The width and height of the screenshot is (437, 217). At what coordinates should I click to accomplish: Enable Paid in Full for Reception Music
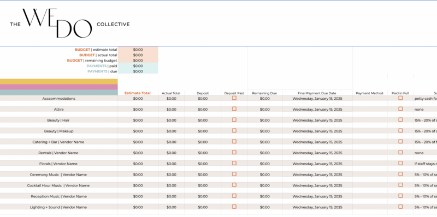pyautogui.click(x=400, y=196)
